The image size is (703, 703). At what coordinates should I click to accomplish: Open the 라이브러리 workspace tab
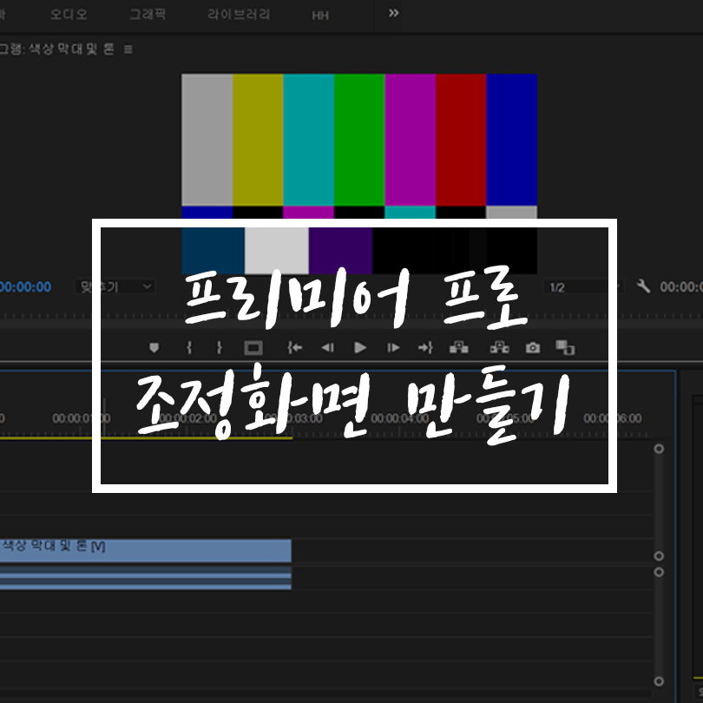pyautogui.click(x=239, y=14)
